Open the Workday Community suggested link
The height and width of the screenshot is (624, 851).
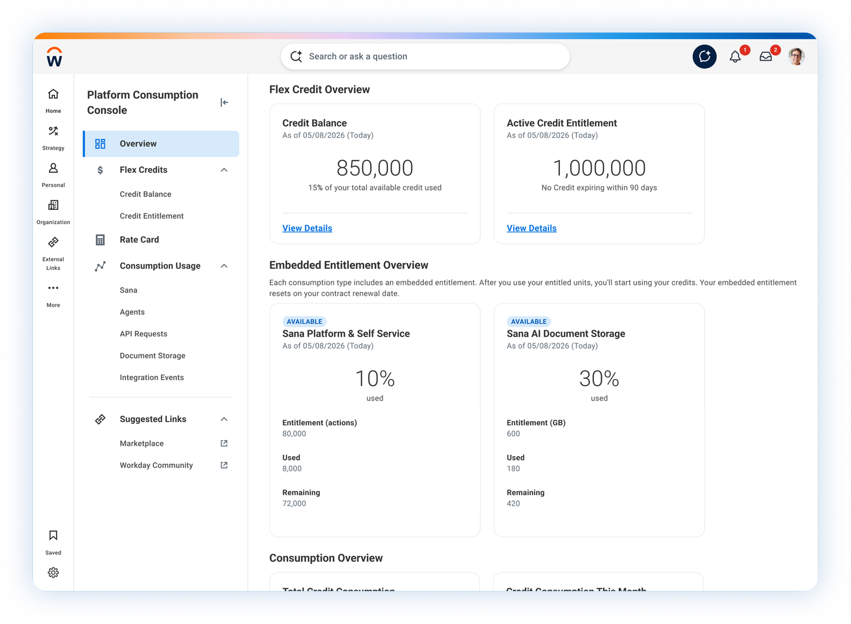[x=156, y=465]
